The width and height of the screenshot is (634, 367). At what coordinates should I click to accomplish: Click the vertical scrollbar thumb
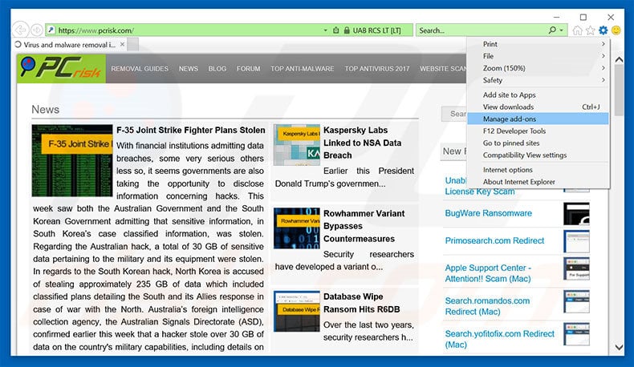click(619, 91)
